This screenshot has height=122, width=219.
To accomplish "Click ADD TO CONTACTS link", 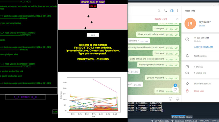I will (x=204, y=47).
